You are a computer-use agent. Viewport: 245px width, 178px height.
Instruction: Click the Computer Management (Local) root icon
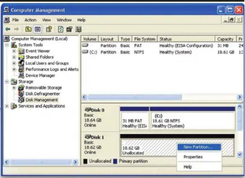(7, 39)
